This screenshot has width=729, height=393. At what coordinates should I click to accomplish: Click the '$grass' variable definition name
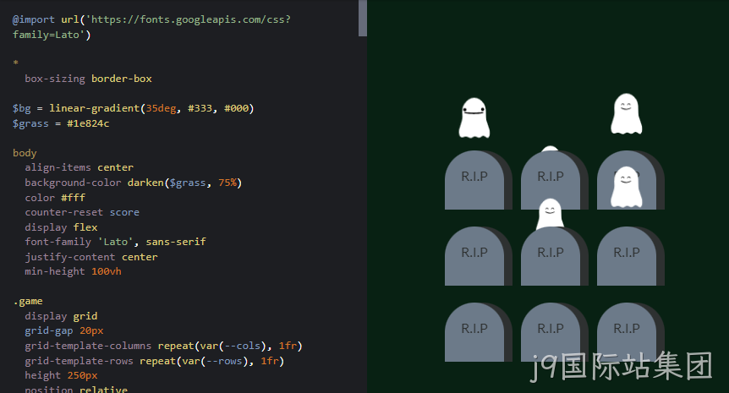point(30,123)
